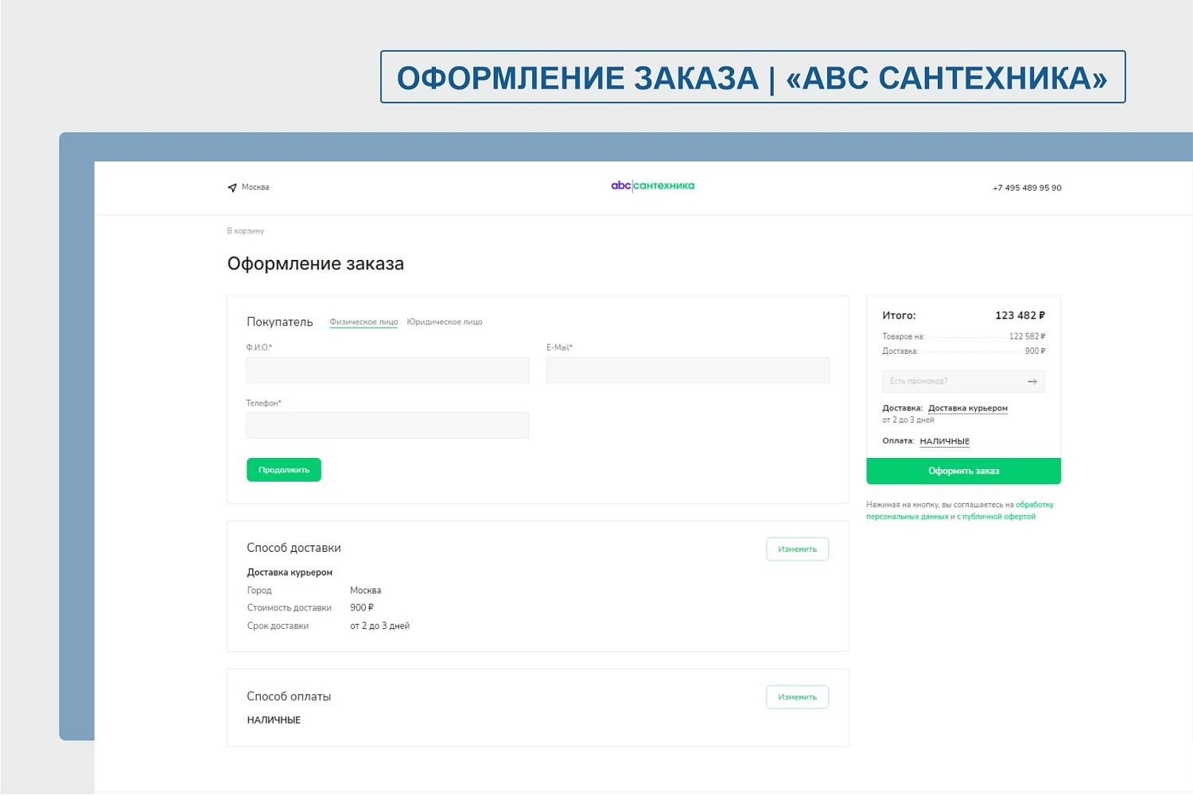Open the 'Доставка курьером' link in summary
Viewport: 1193px width, 795px height.
968,409
